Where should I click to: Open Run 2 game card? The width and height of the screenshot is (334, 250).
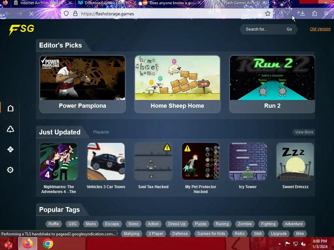click(272, 84)
